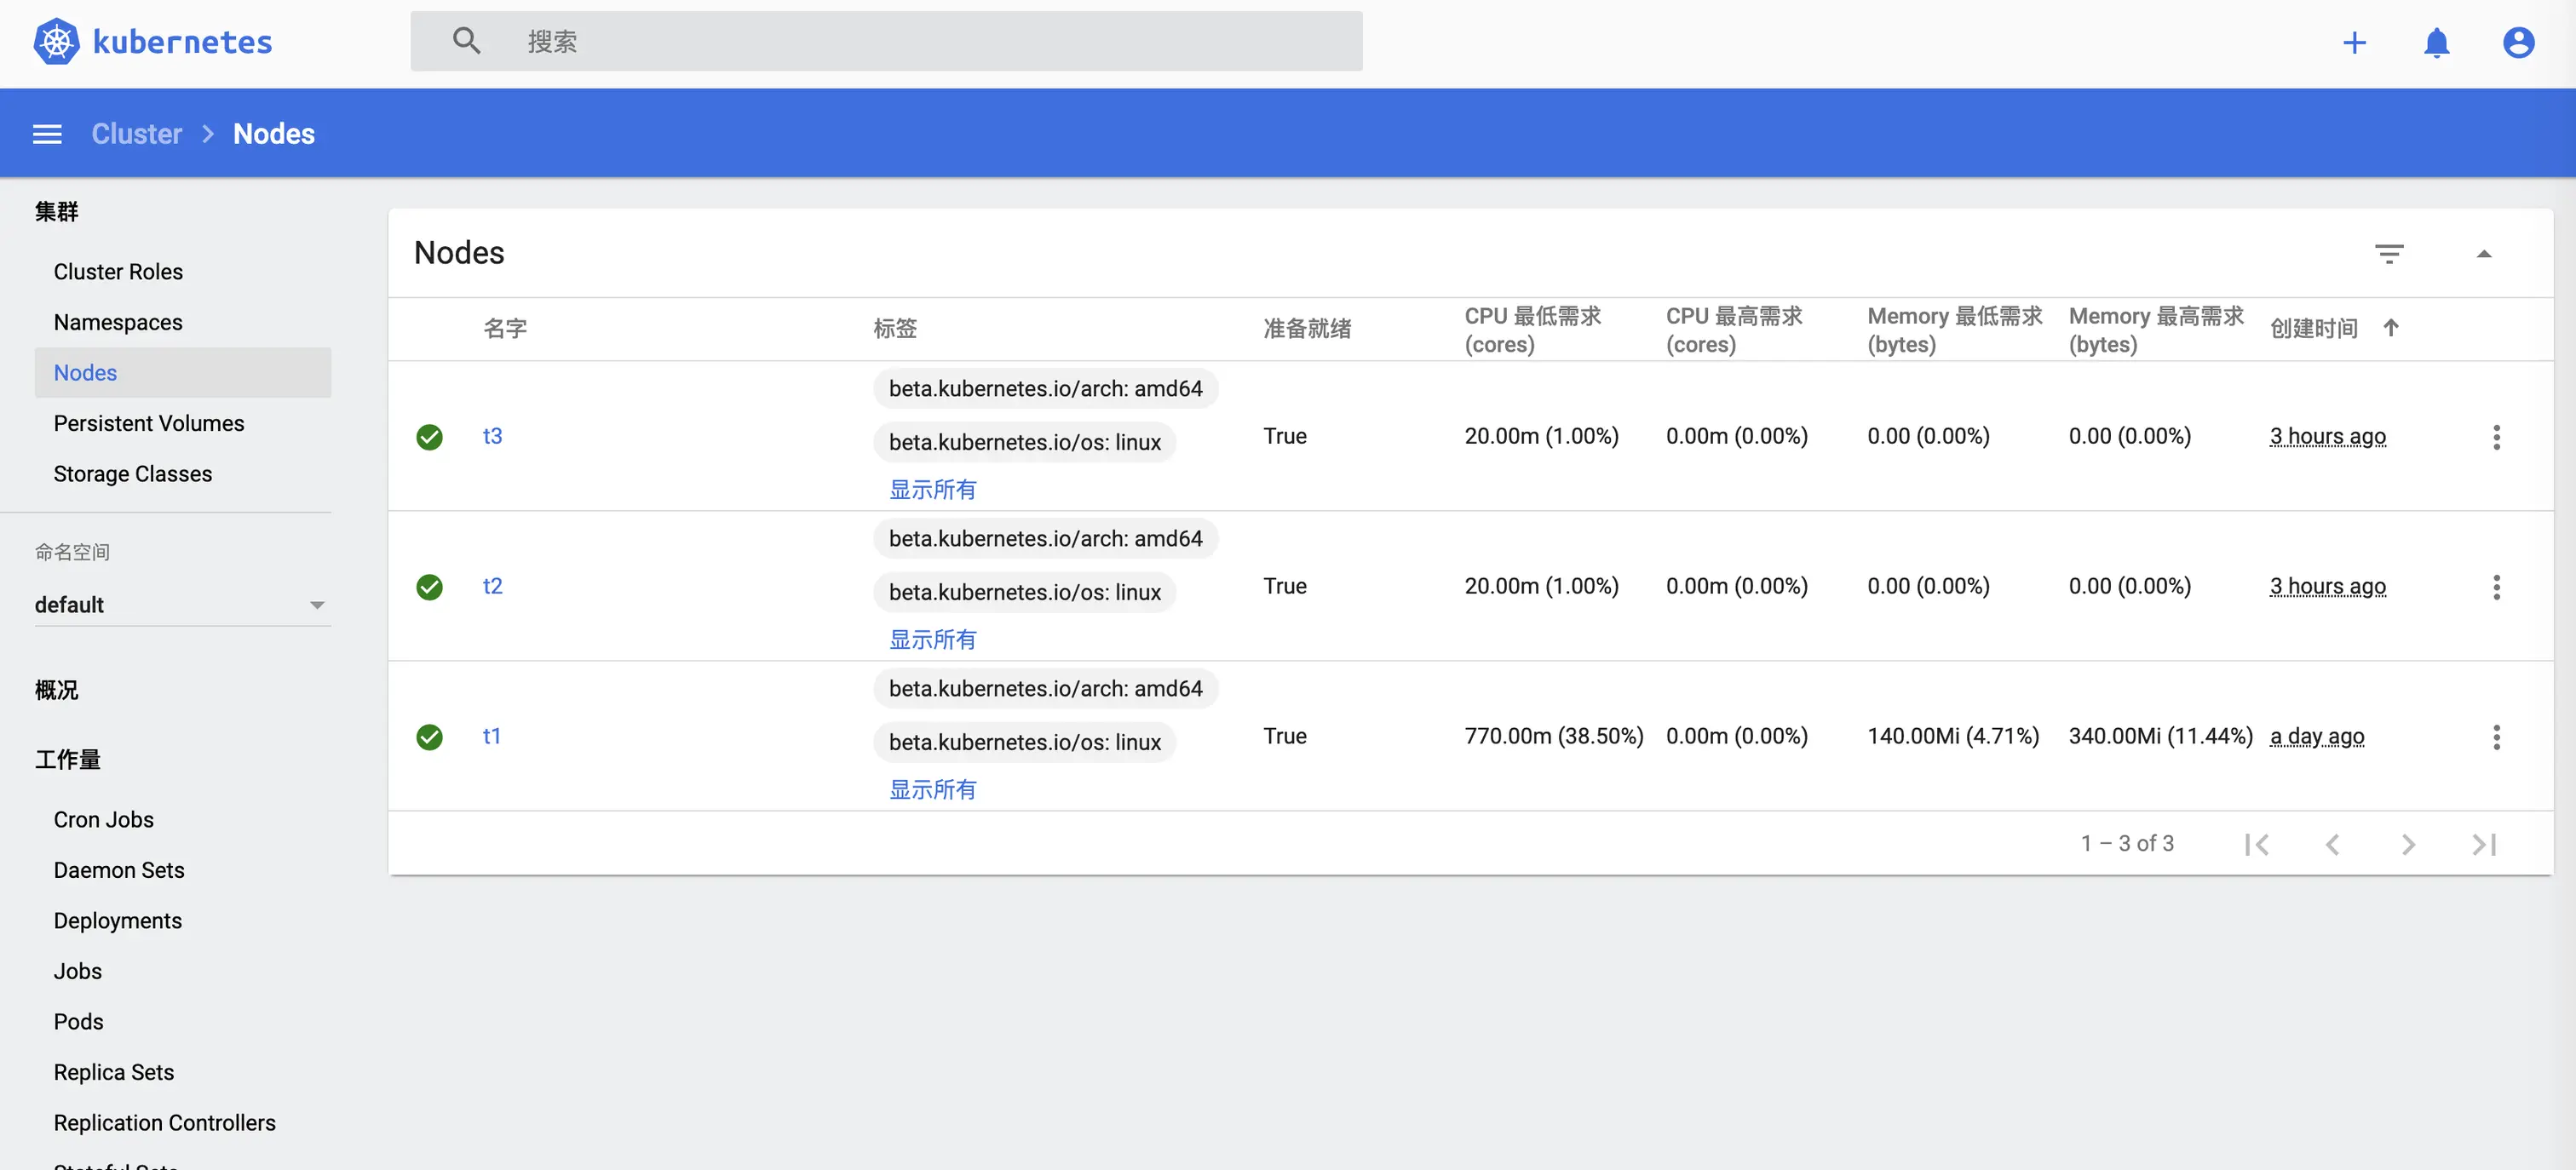Click t1's 'a day ago' timestamp

(x=2316, y=736)
